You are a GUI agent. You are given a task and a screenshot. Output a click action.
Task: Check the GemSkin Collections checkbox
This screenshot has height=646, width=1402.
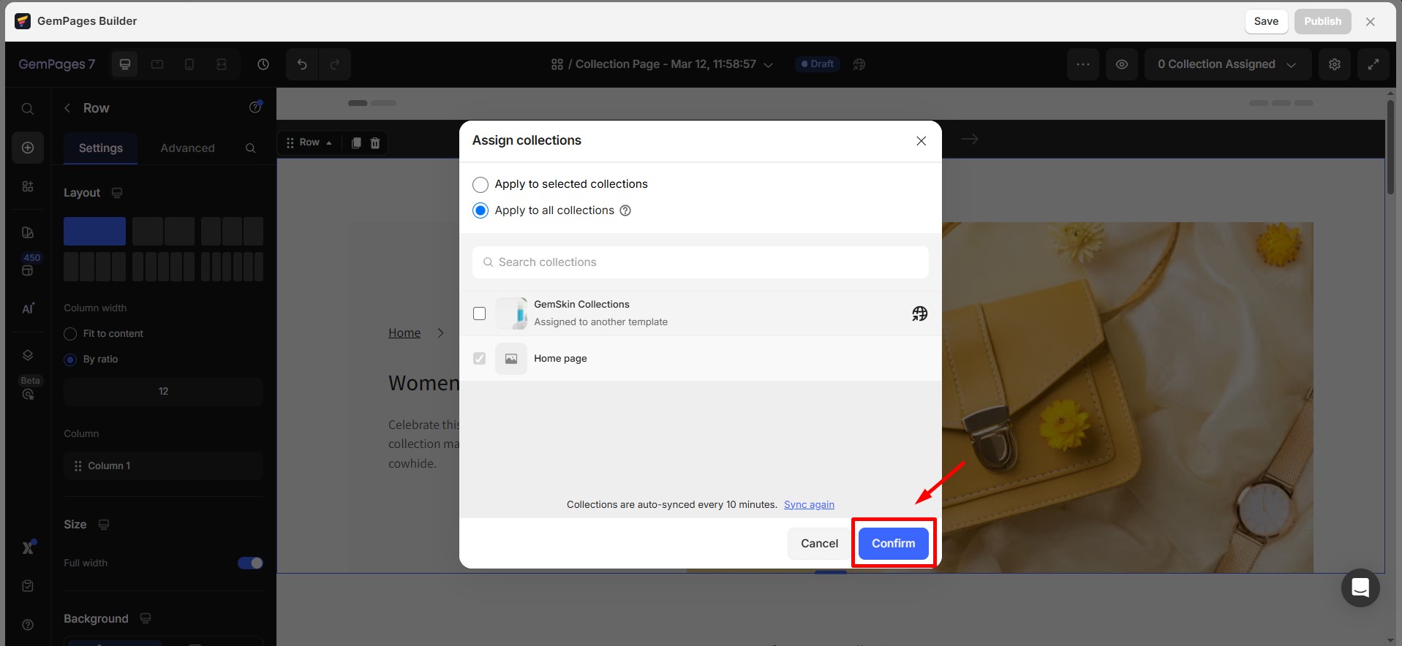coord(480,313)
